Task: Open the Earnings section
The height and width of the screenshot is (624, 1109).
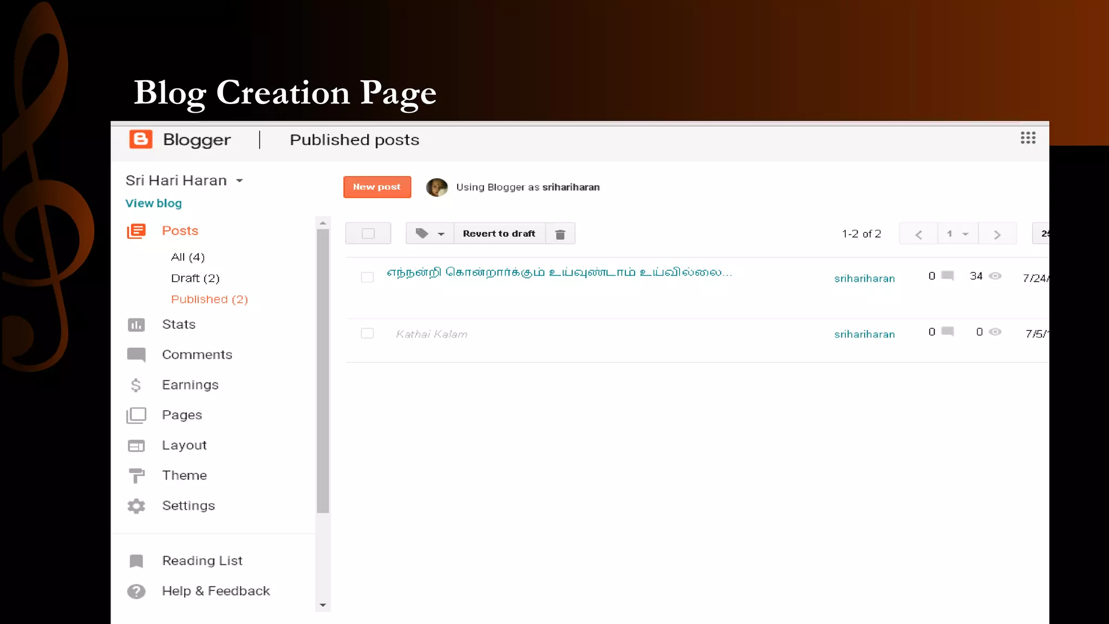Action: (190, 385)
